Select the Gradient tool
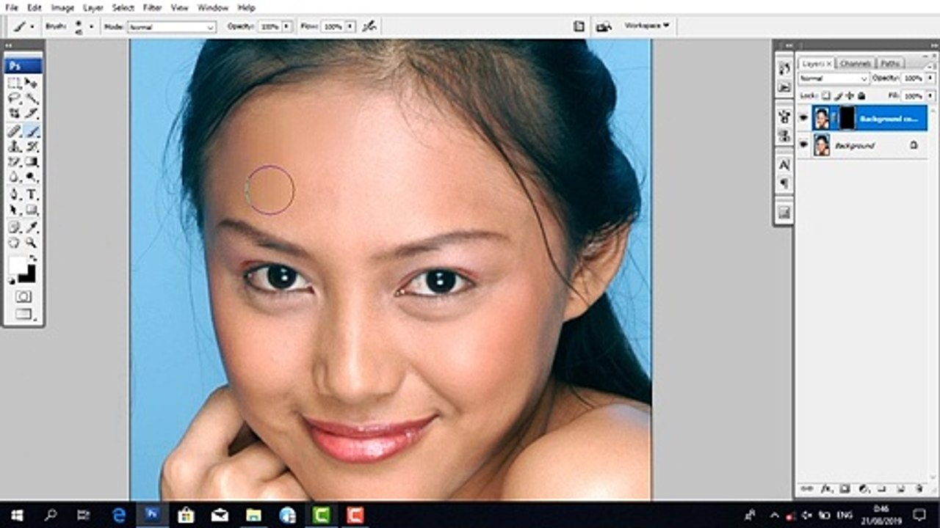 [32, 161]
